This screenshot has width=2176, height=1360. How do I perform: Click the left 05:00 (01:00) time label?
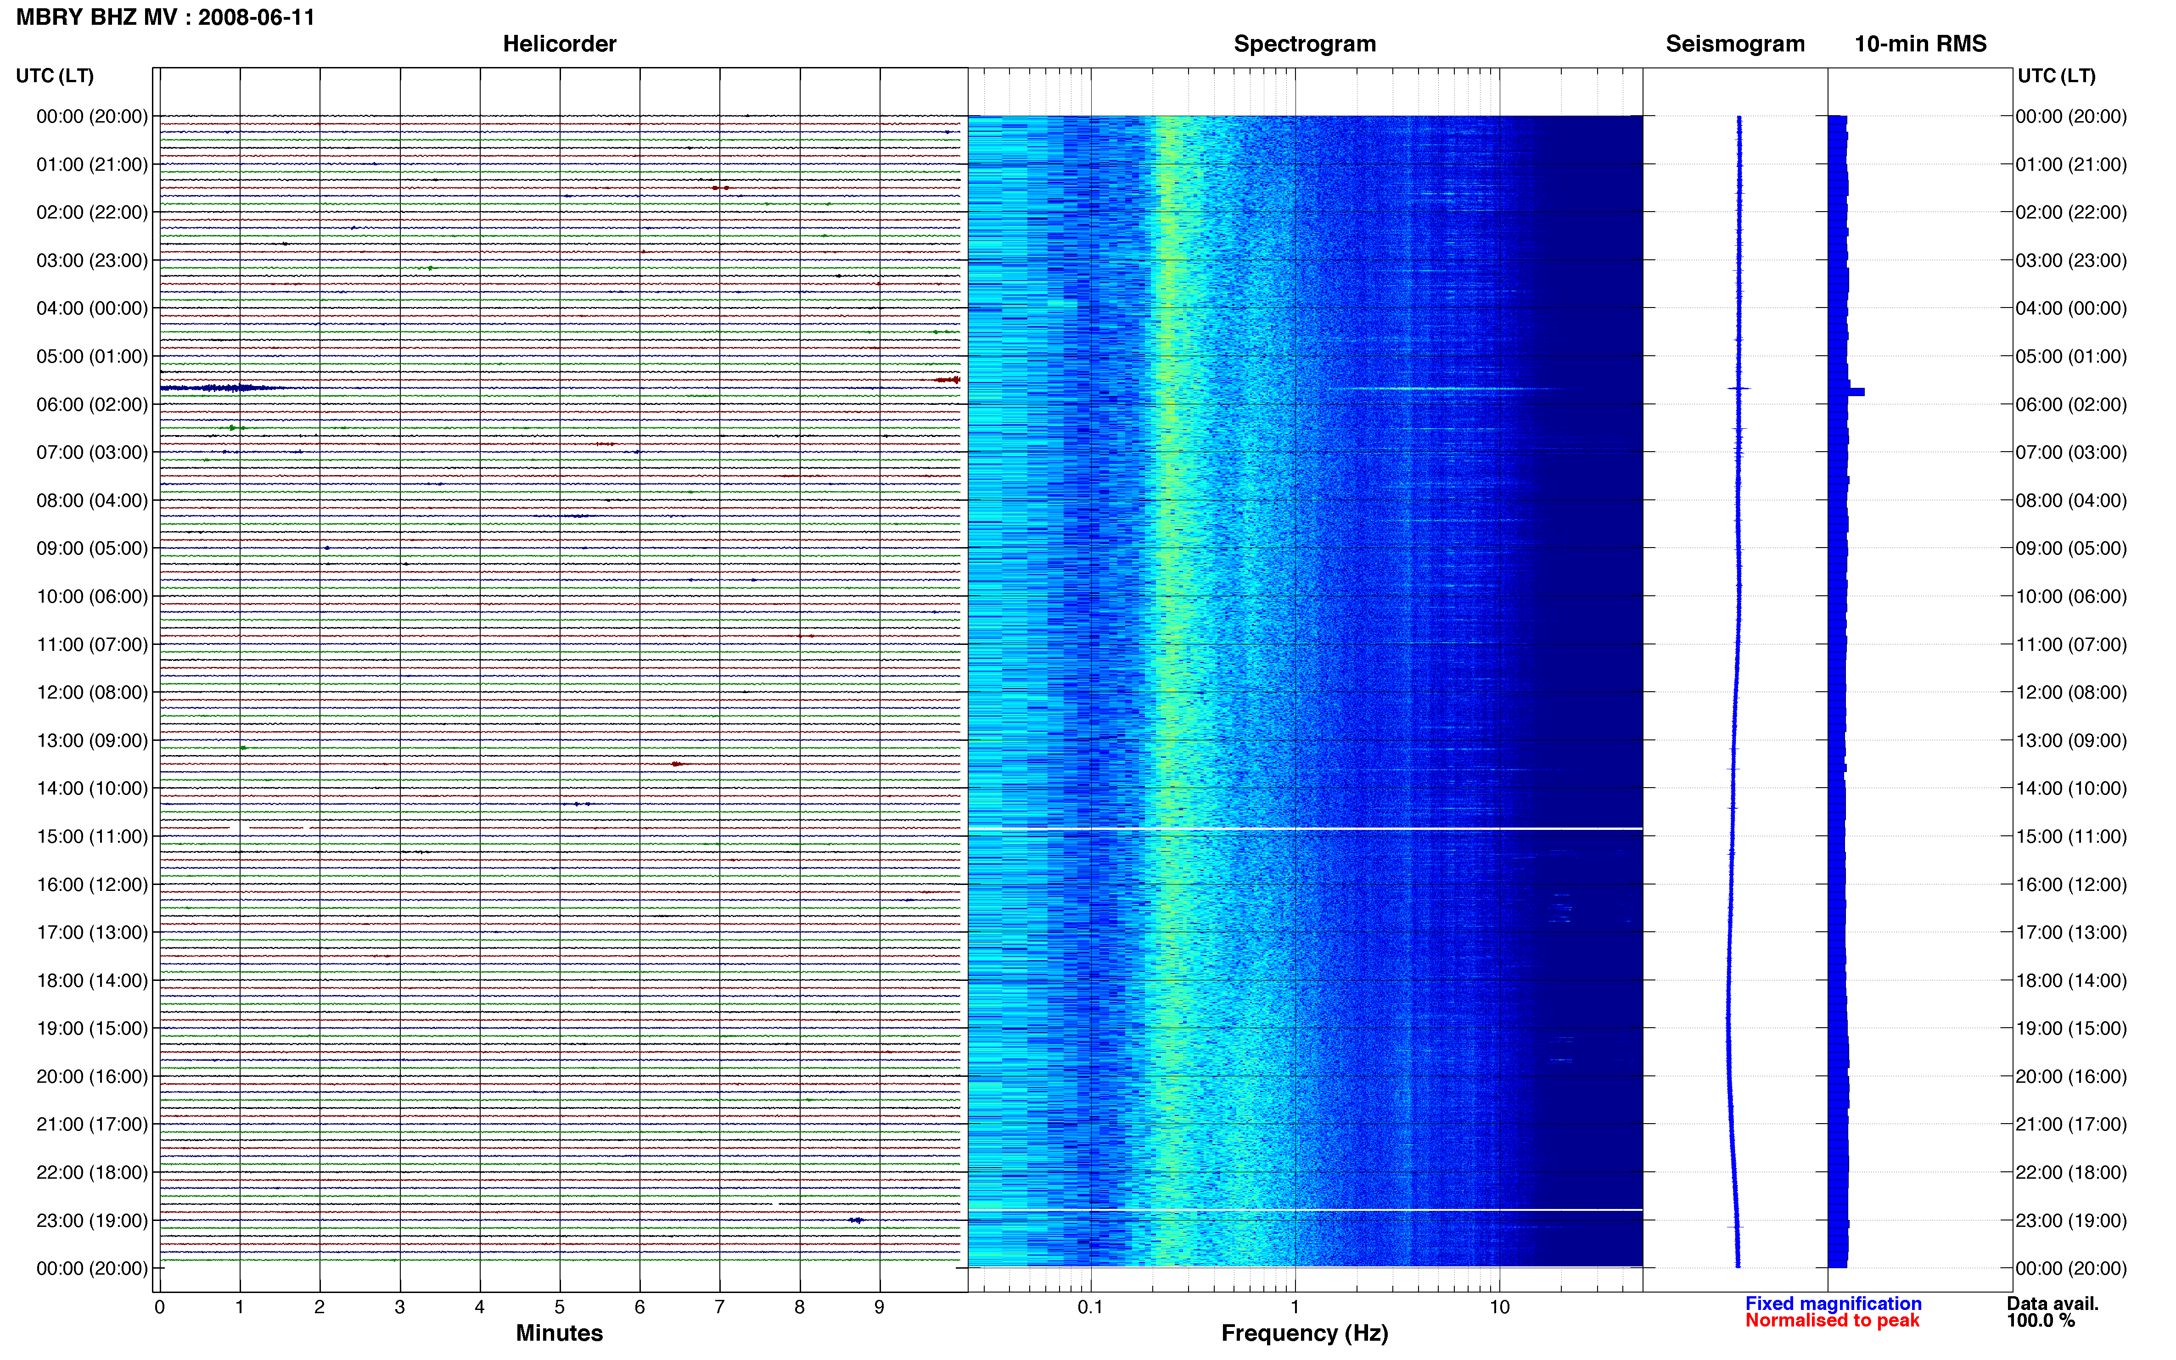pyautogui.click(x=92, y=356)
